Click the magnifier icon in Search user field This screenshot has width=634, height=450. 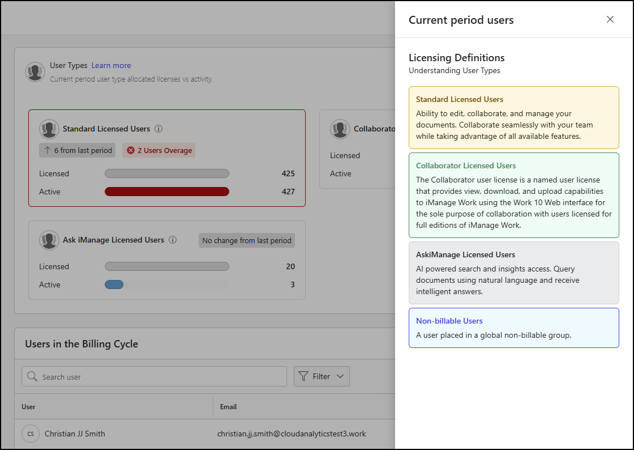pyautogui.click(x=32, y=376)
